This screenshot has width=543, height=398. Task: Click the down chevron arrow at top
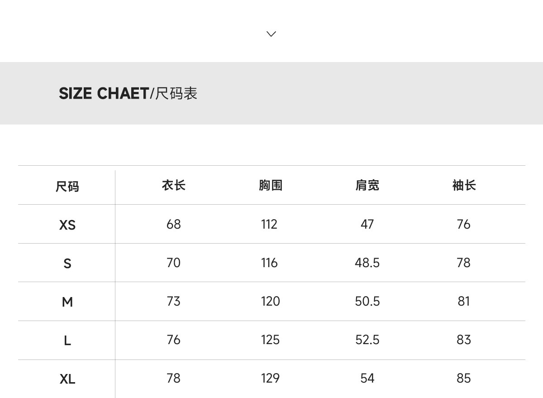tap(271, 34)
